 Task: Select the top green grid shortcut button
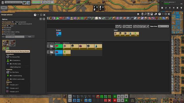(x=115, y=96)
